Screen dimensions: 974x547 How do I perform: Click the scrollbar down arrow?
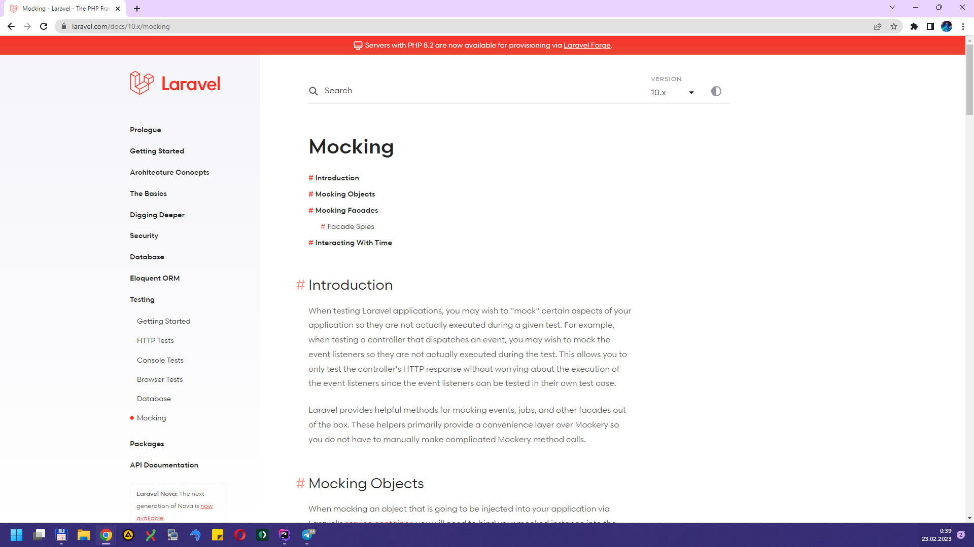[969, 518]
